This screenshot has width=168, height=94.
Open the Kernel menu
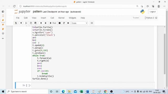[61, 18]
